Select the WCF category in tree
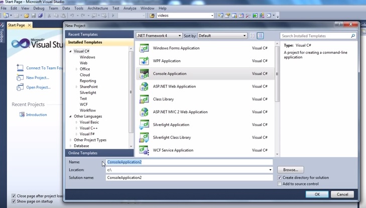 [x=84, y=105]
